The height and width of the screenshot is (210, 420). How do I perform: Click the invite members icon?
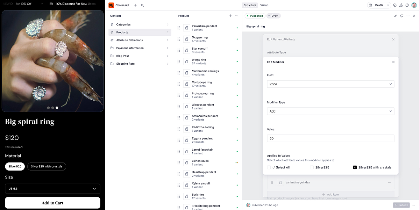point(400,5)
